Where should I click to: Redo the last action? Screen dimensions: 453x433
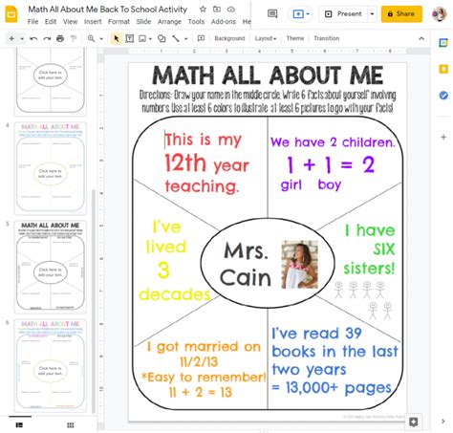47,38
